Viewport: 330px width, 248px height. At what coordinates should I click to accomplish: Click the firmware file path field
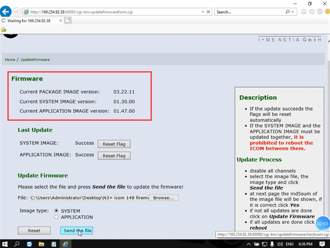(x=89, y=198)
